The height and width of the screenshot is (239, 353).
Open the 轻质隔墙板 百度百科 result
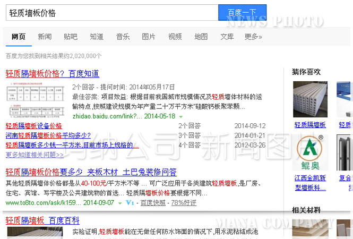coord(42,220)
